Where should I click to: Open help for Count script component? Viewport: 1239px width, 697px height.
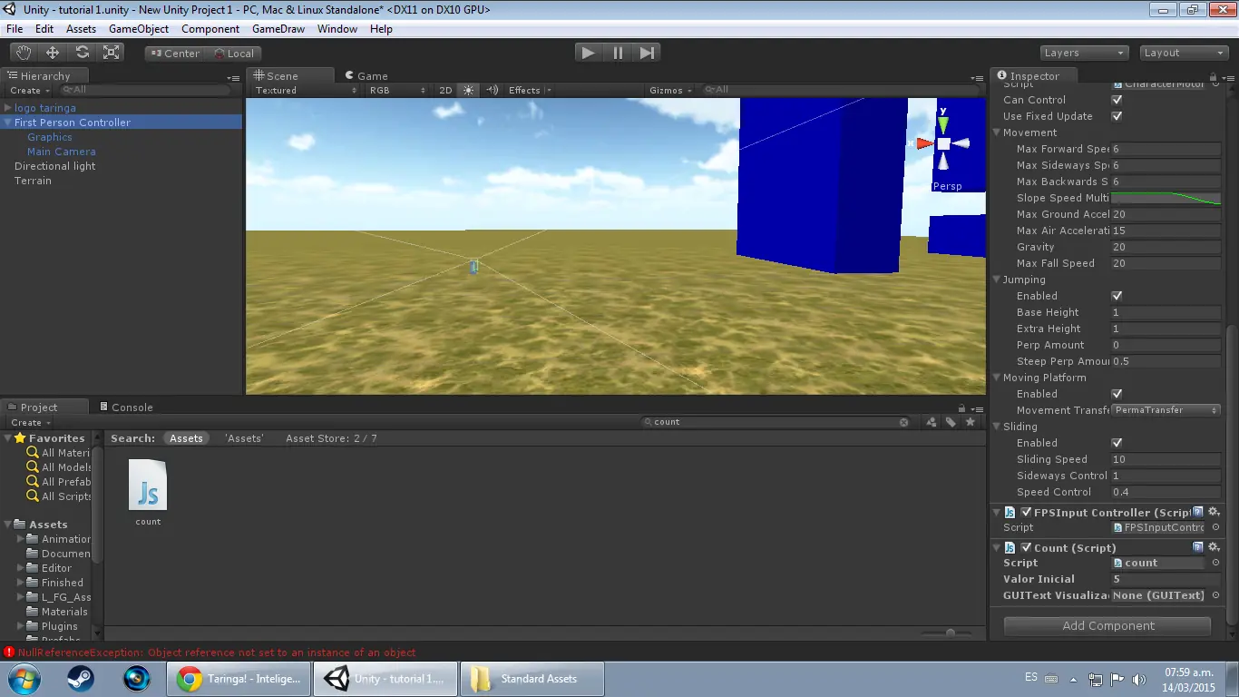[x=1198, y=547]
